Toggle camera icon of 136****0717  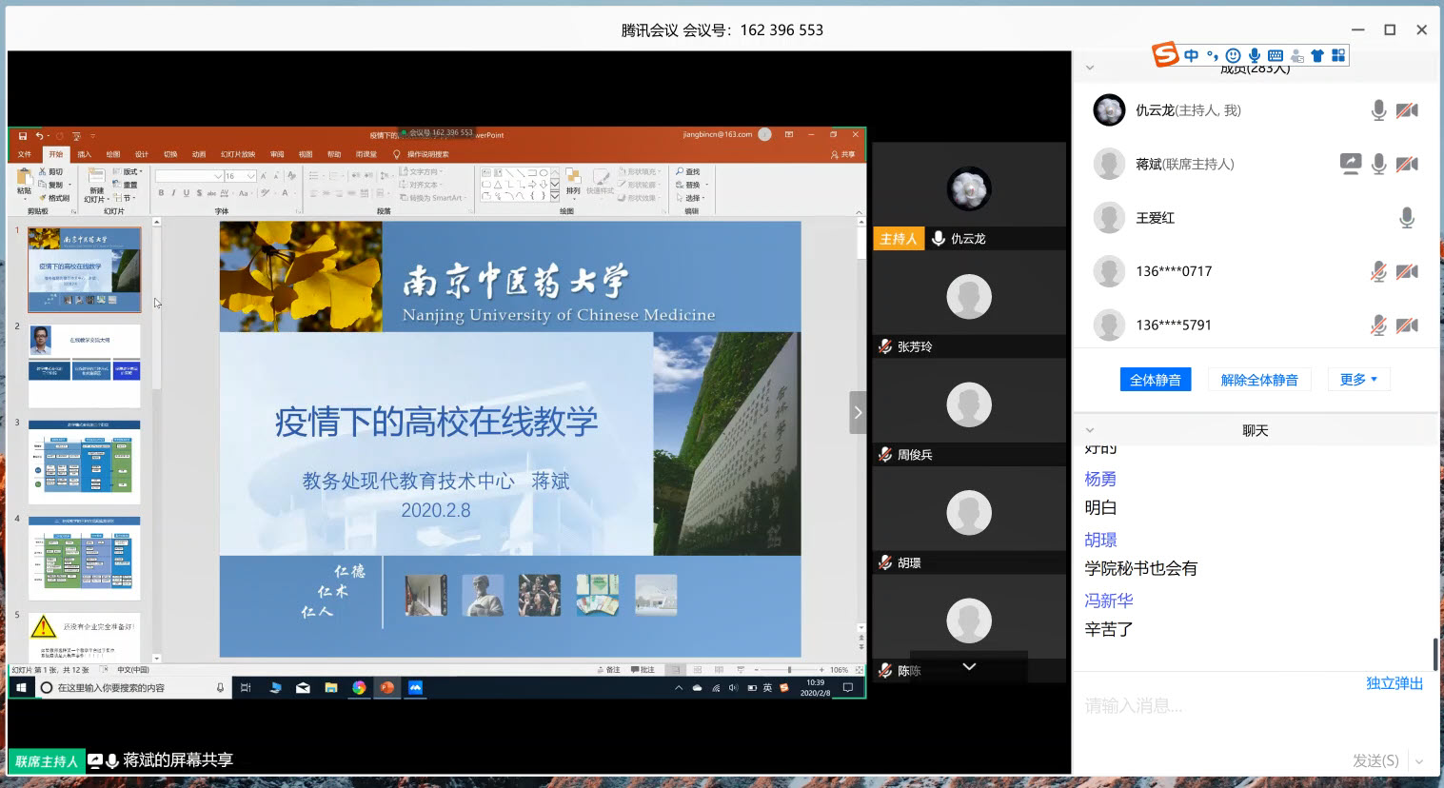click(1407, 271)
